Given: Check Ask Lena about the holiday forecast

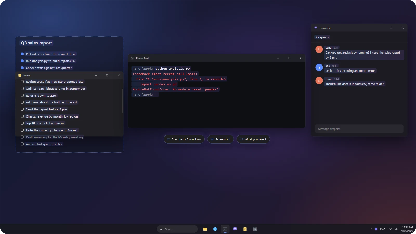Looking at the screenshot, I should coord(22,102).
